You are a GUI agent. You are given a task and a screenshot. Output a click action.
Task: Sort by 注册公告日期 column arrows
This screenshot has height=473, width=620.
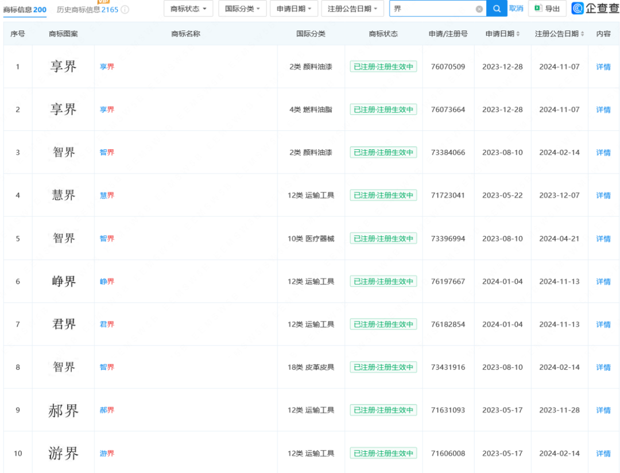pos(582,34)
